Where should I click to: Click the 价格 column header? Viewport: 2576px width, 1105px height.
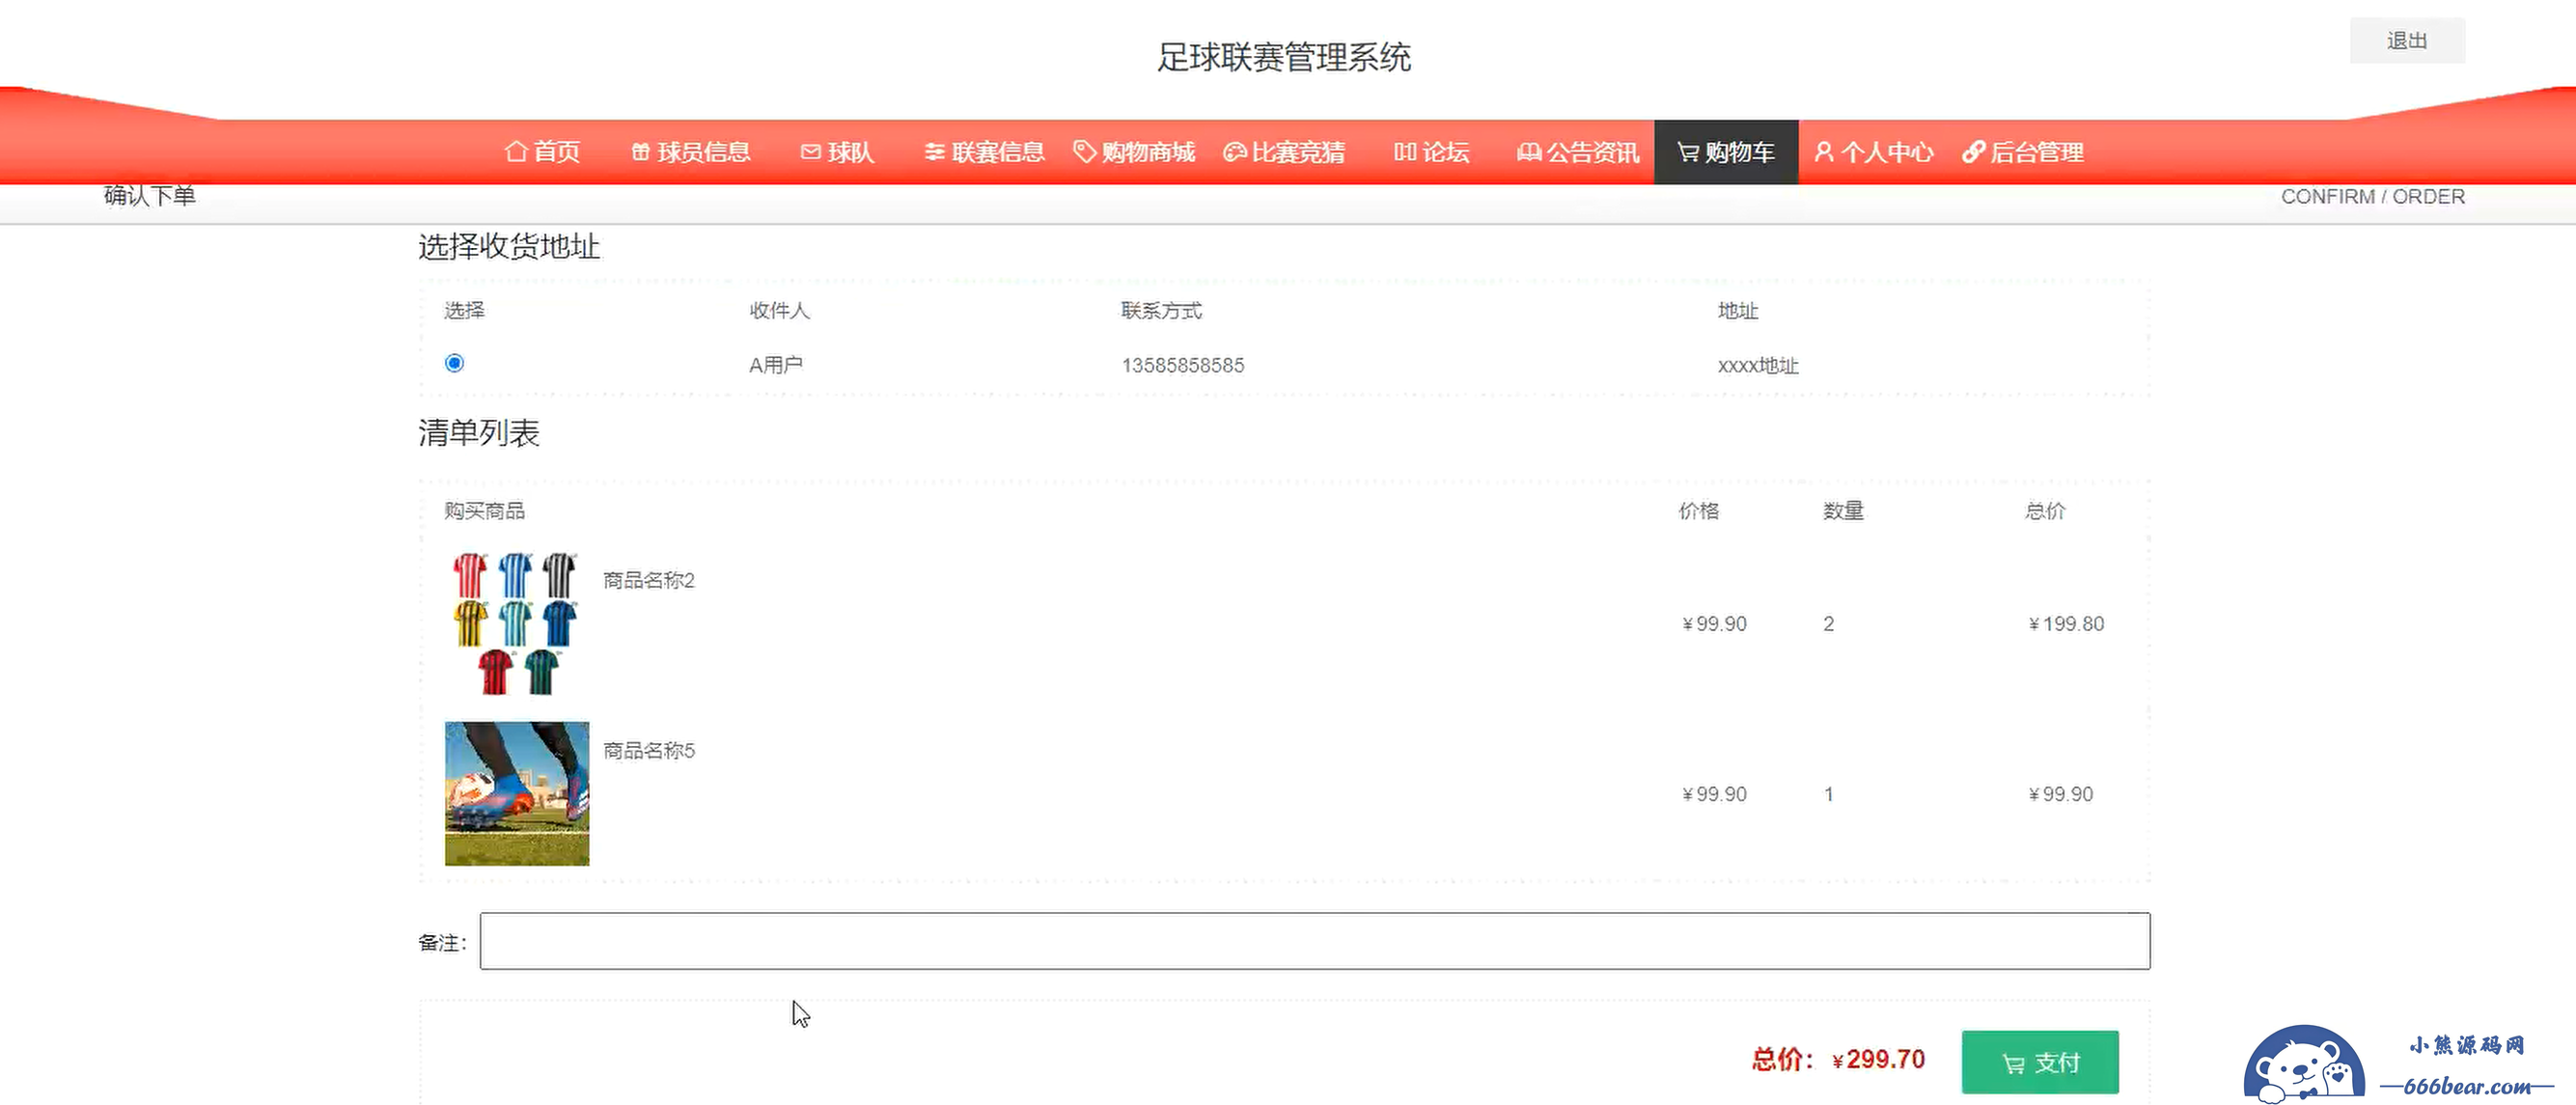click(x=1698, y=511)
